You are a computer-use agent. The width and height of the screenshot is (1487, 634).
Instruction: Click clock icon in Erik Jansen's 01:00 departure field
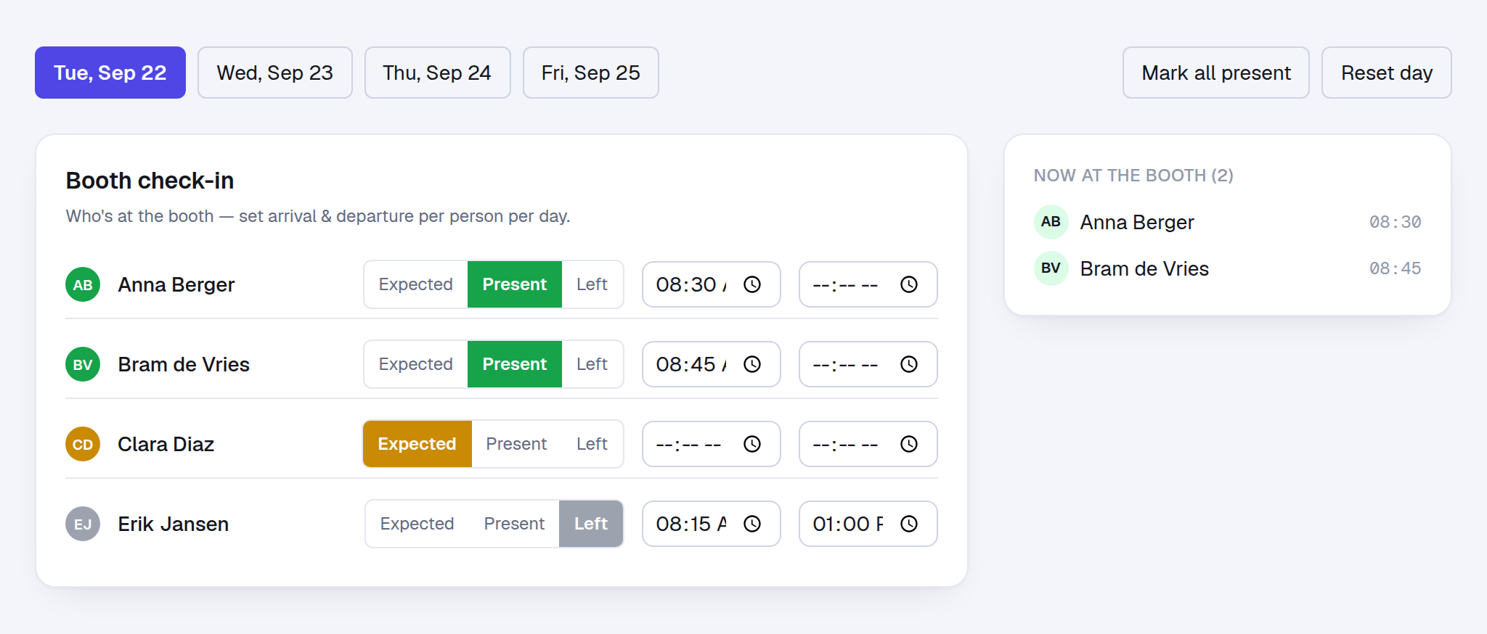coord(909,524)
